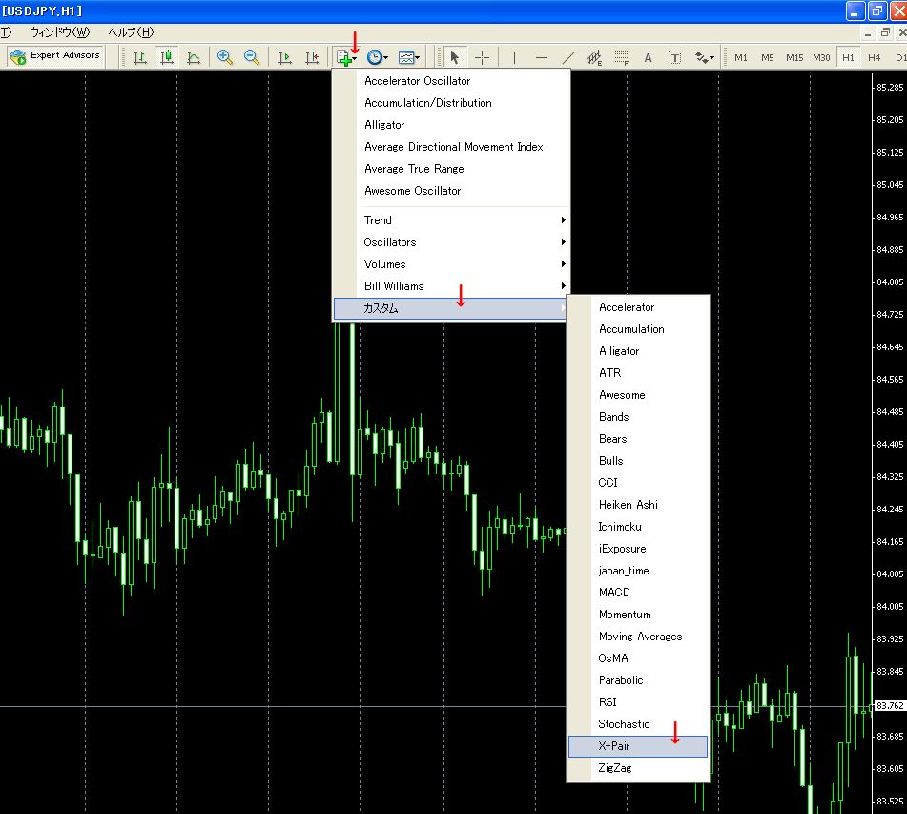Open the ウィンドウ(W) menu
This screenshot has width=907, height=814.
coord(59,32)
